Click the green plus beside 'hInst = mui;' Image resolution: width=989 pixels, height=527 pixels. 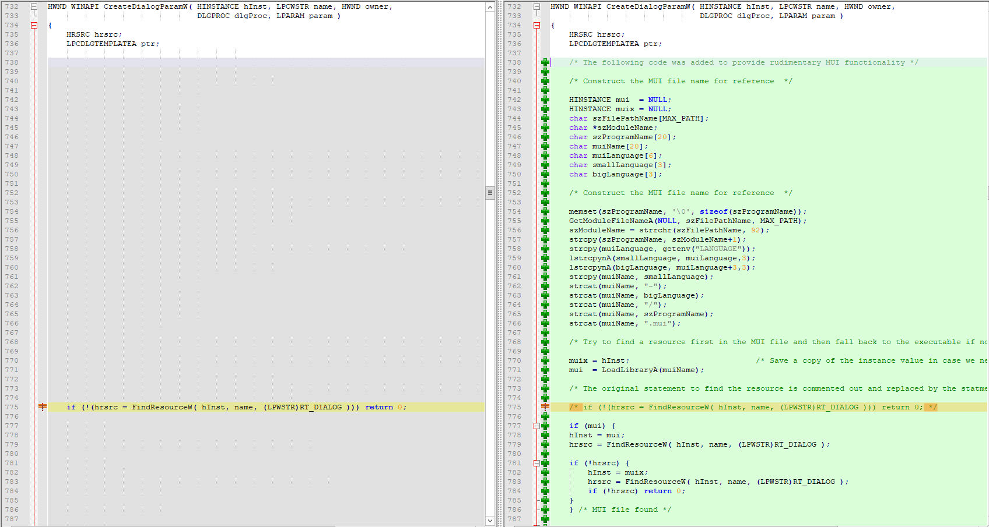point(545,435)
